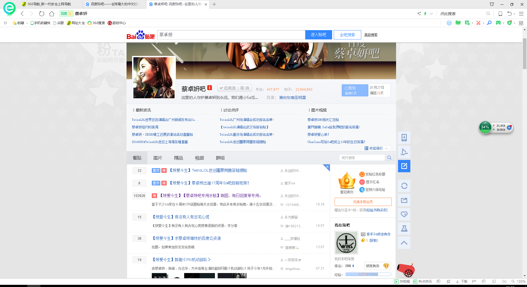Select the 看贴 forum tab
The width and height of the screenshot is (527, 287).
click(x=137, y=158)
